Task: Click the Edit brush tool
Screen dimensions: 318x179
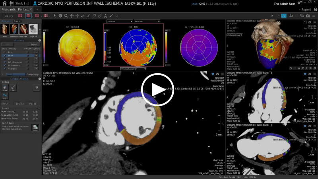Action: 13,88
